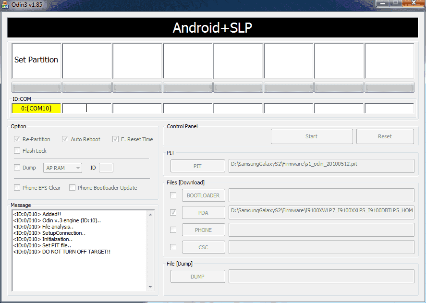The image size is (426, 303).
Task: Select the yellow 0:[COM10] port box
Action: [37, 108]
